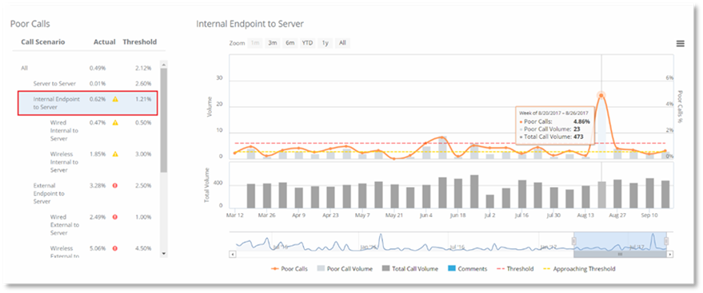Toggle Poor Call Volume series in legend
This screenshot has width=703, height=293.
345,269
